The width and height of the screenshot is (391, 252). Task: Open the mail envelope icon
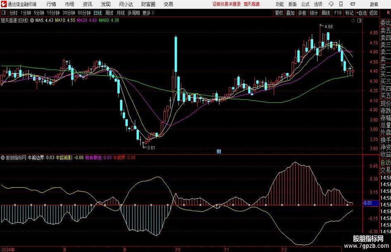pyautogui.click(x=353, y=4)
